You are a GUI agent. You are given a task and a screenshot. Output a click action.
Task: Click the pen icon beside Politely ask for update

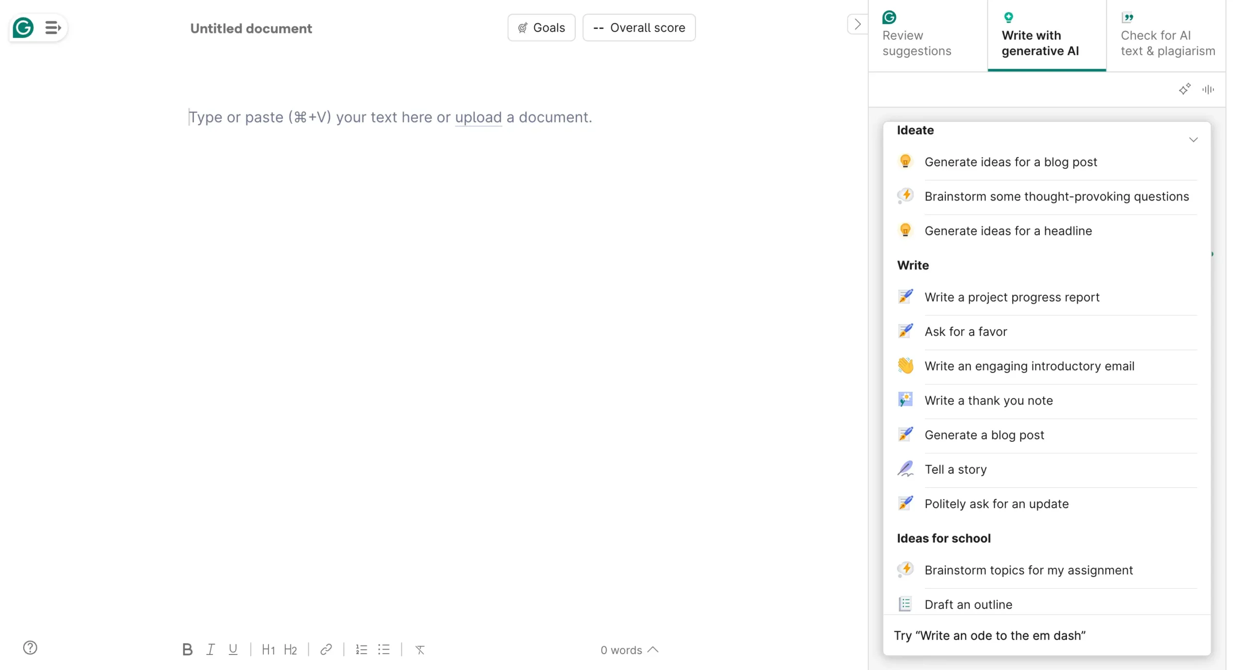pos(905,503)
